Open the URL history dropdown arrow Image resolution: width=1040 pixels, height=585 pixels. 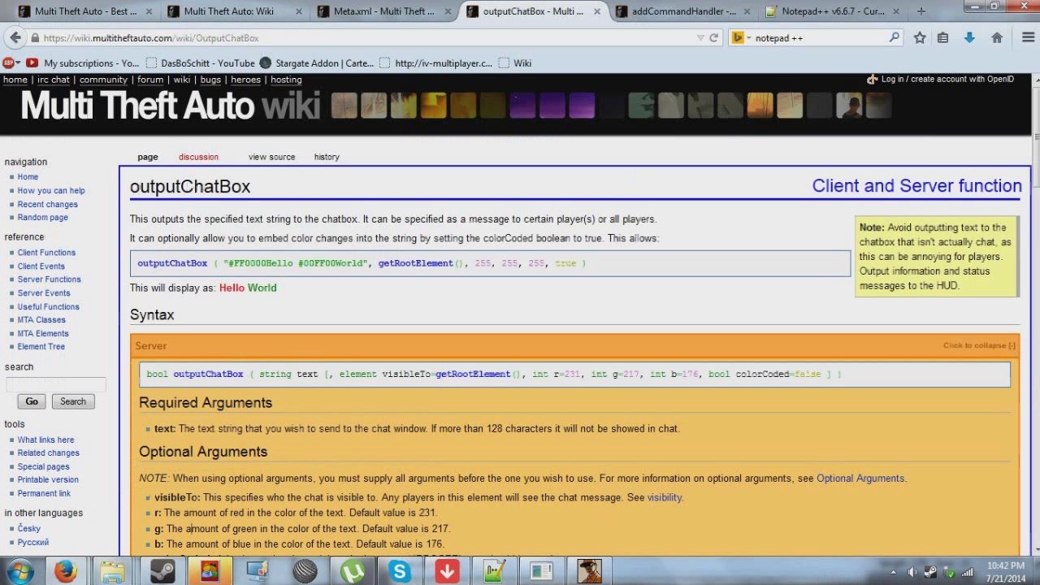pyautogui.click(x=700, y=37)
